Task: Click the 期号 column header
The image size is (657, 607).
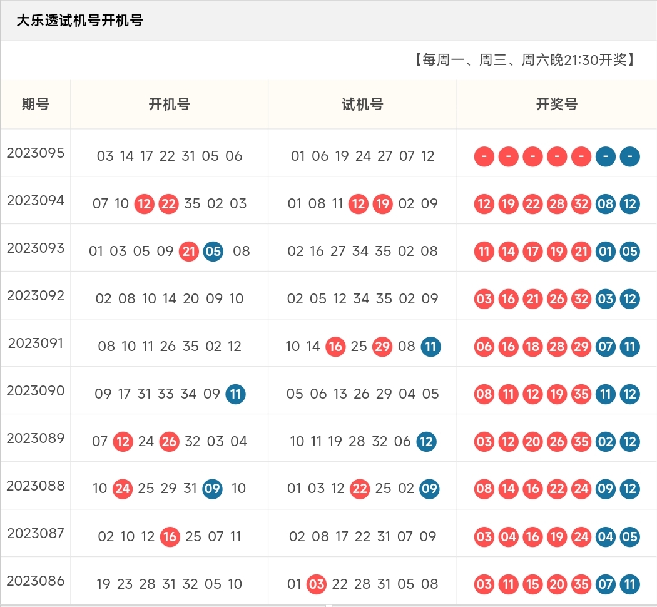Action: pyautogui.click(x=36, y=104)
